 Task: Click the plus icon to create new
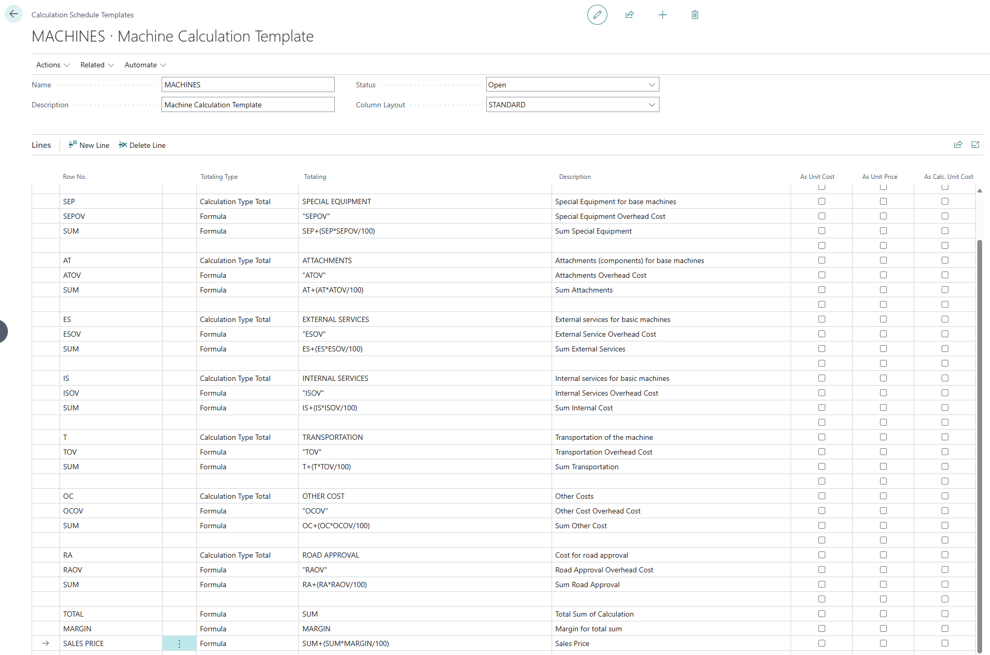(662, 15)
